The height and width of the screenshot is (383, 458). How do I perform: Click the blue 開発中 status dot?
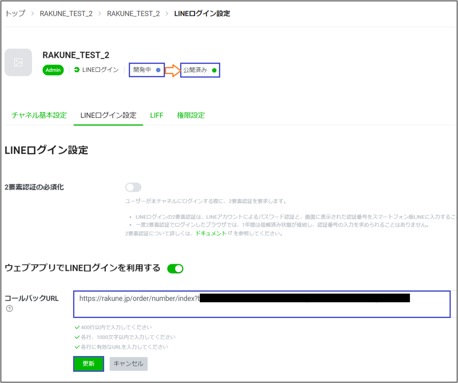[158, 70]
